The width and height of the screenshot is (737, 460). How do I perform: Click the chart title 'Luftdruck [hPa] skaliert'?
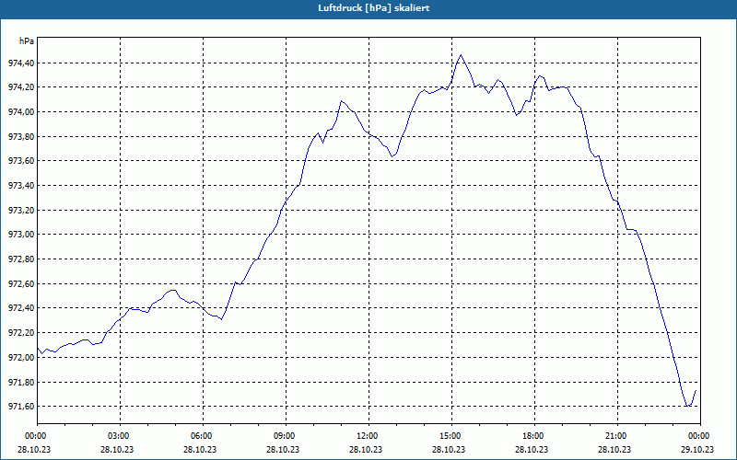374,8
